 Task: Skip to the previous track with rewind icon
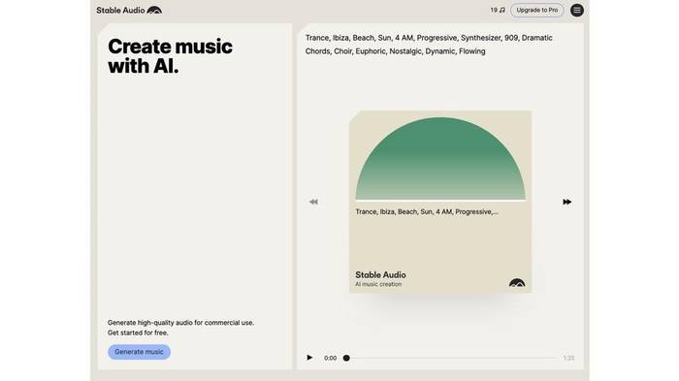(313, 202)
